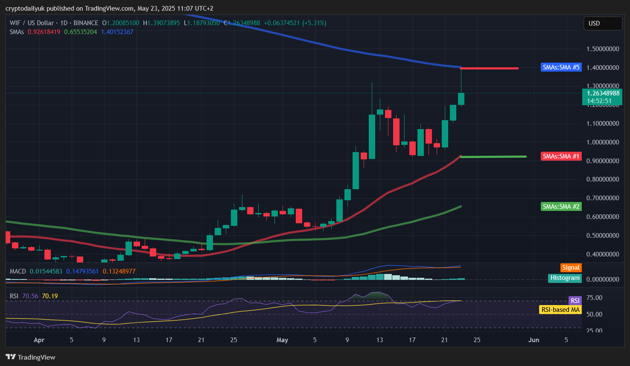Select the SMAs:SMA #1 red label

coord(561,156)
